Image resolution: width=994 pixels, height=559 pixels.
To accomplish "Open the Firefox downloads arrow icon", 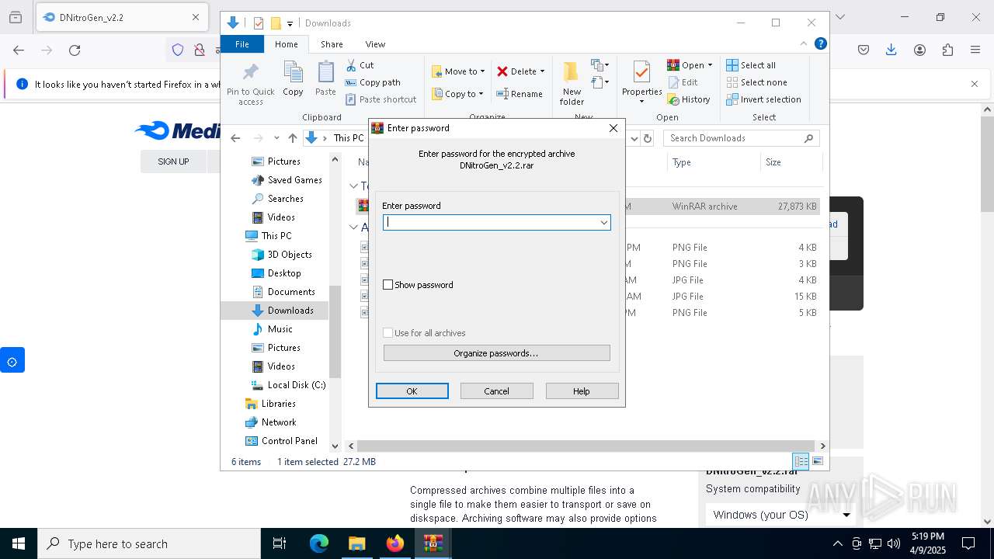I will coord(891,50).
